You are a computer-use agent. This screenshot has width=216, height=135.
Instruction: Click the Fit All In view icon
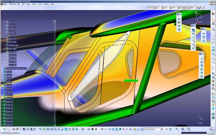44,129
